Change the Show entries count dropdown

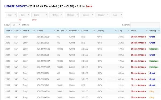tap(16, 25)
